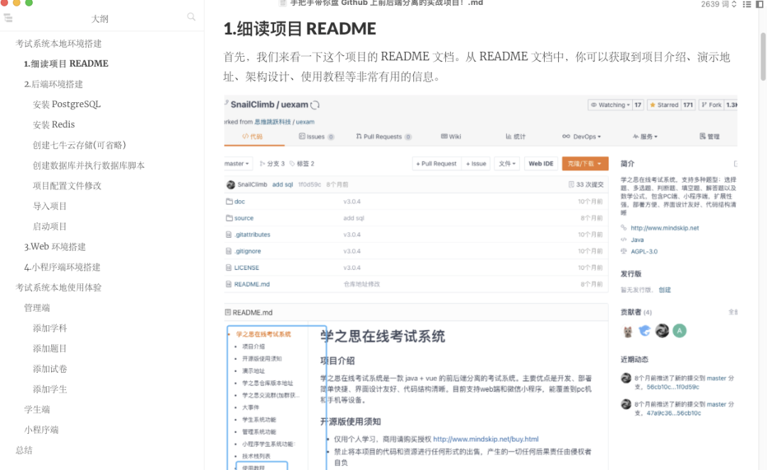767x470 pixels.
Task: Click the blue bird contributor avatar
Action: [645, 331]
